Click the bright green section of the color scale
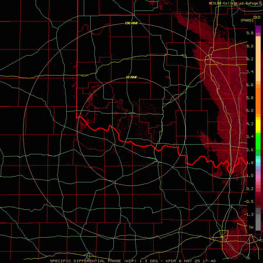263x263 pixels. (x=258, y=141)
